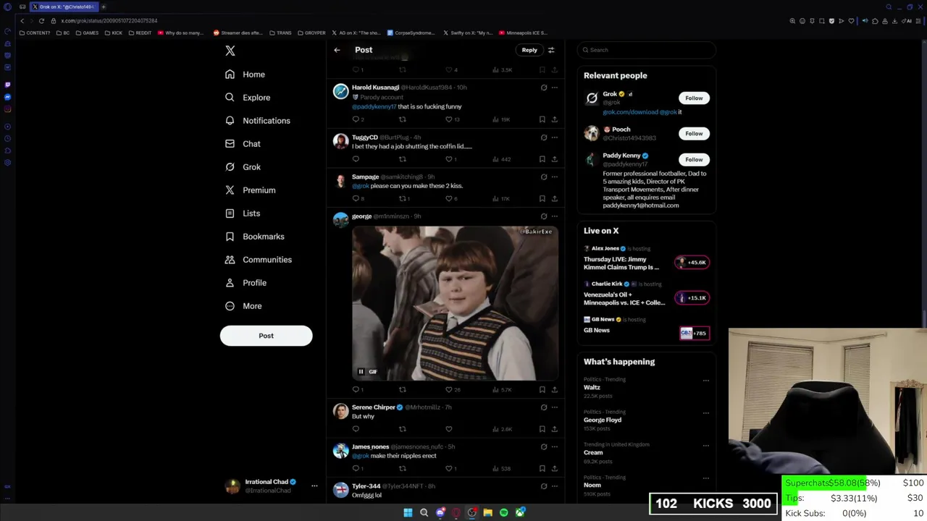Open the GIF image in george's post

[x=455, y=303]
